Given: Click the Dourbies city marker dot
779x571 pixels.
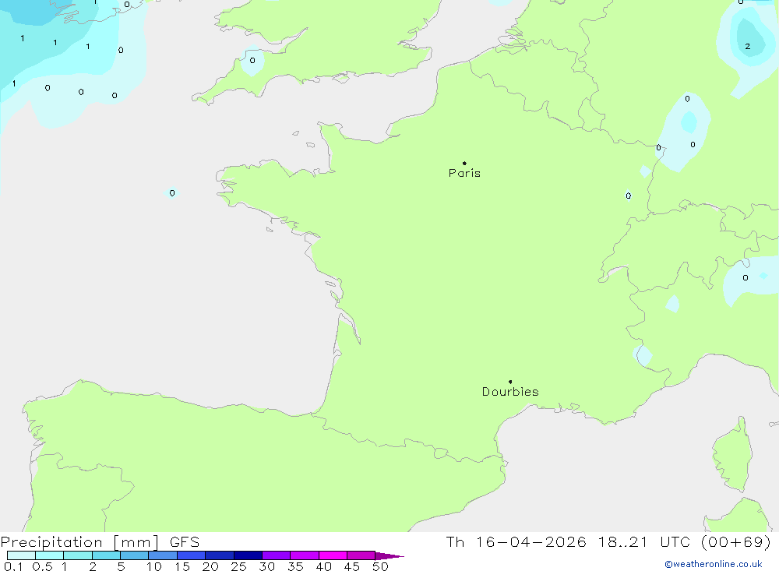Looking at the screenshot, I should pyautogui.click(x=510, y=382).
